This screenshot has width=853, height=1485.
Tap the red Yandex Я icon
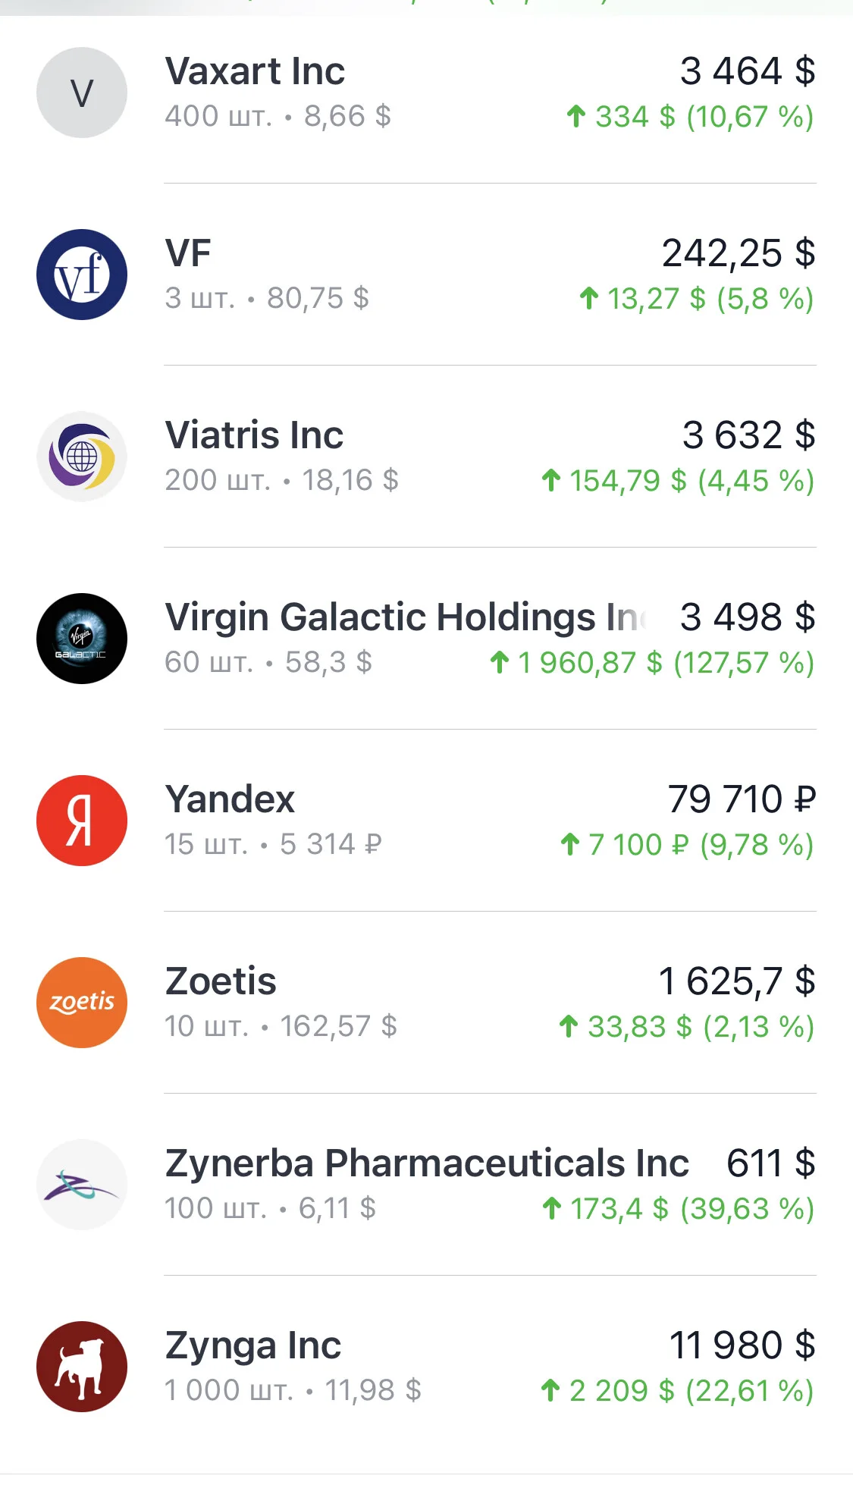coord(82,821)
